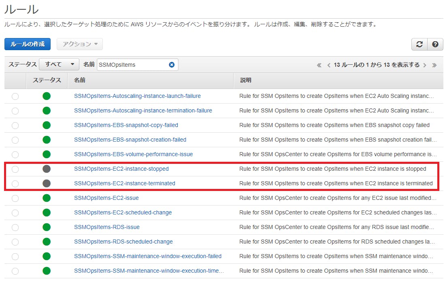Clear the SSMOpsItems name filter

point(172,65)
